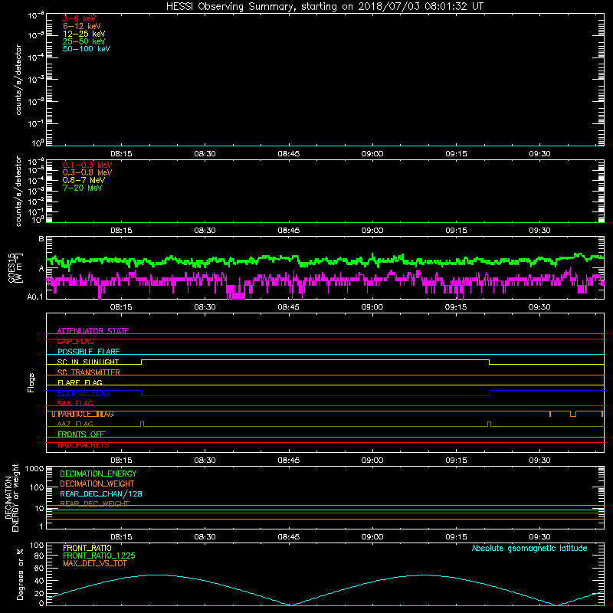Screen dimensions: 613x613
Task: Click the 'Degrees or %' axis title
Action: [20, 574]
